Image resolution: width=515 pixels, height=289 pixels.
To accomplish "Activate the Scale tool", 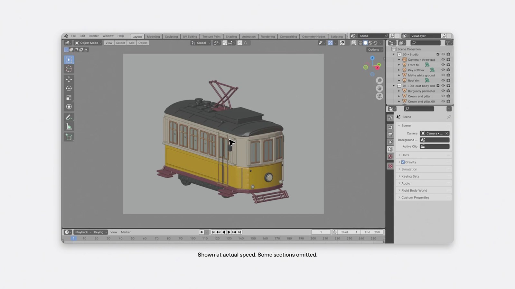I will click(69, 98).
